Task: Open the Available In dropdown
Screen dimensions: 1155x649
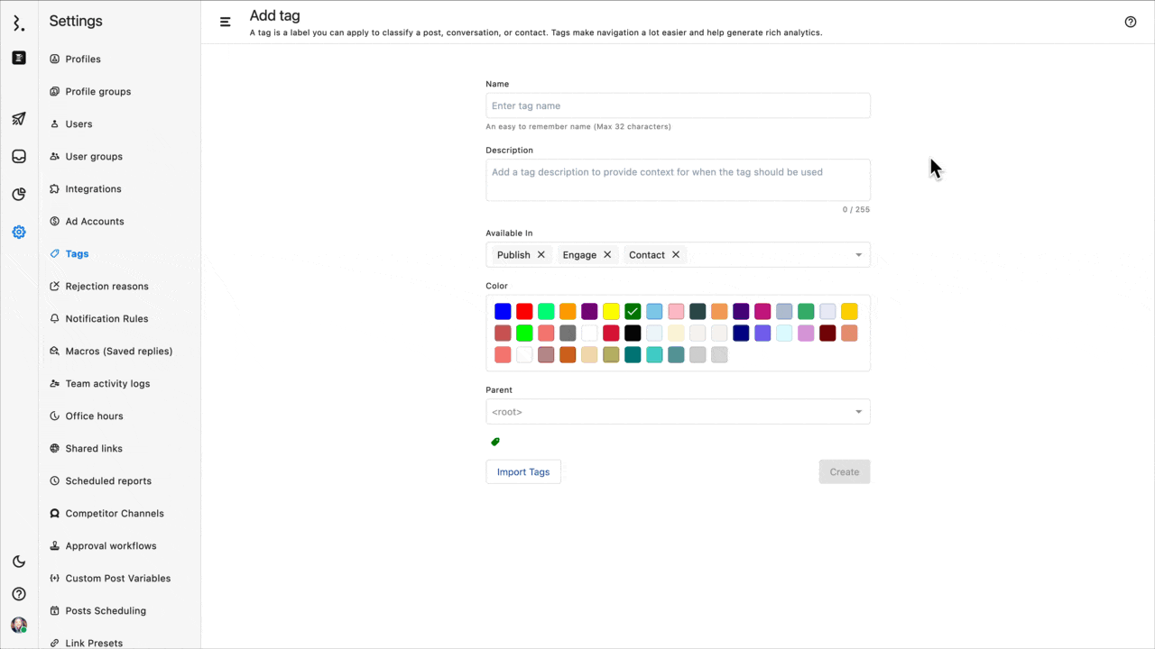Action: pos(857,254)
